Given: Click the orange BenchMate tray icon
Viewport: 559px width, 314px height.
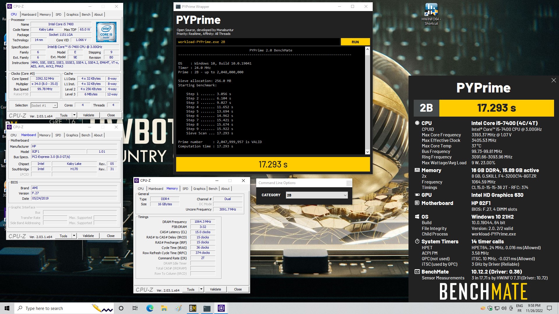Looking at the screenshot, I should point(483,308).
